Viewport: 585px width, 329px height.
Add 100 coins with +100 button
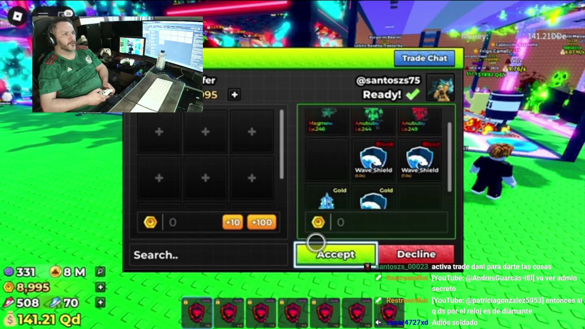(261, 222)
